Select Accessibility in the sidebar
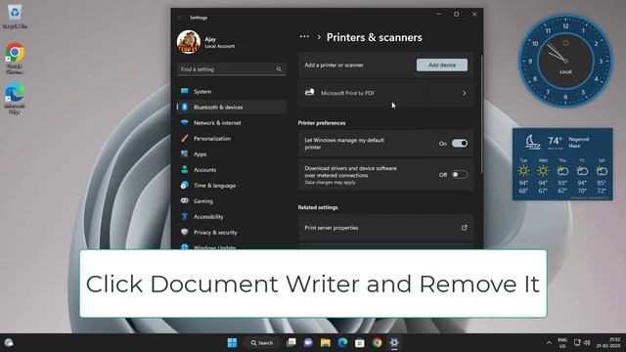 pos(232,216)
